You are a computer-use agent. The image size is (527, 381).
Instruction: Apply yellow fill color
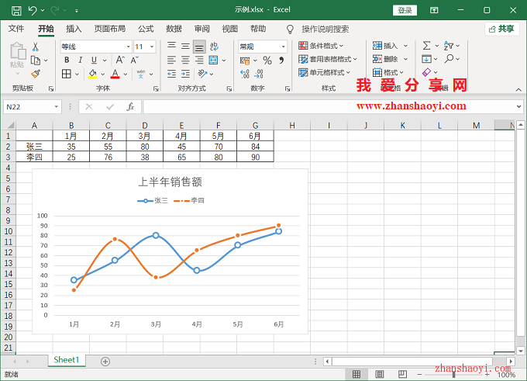click(x=92, y=74)
